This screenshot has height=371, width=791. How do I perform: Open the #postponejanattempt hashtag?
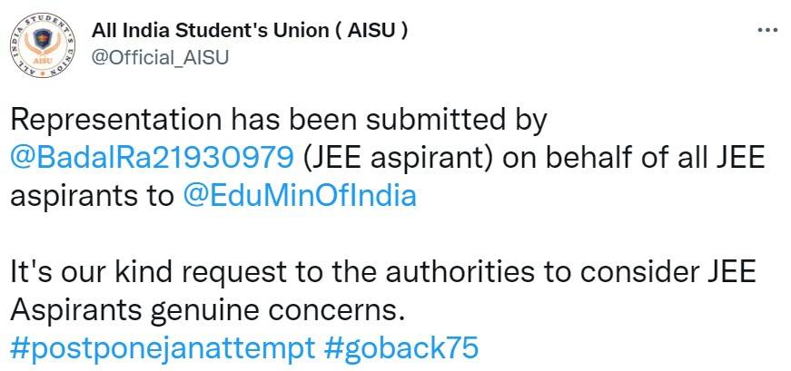coord(163,347)
